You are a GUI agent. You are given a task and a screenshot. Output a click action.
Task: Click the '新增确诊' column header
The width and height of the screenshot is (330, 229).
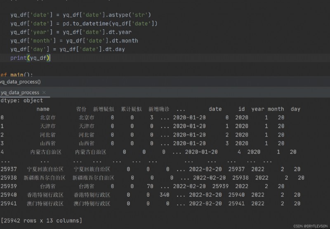159,109
